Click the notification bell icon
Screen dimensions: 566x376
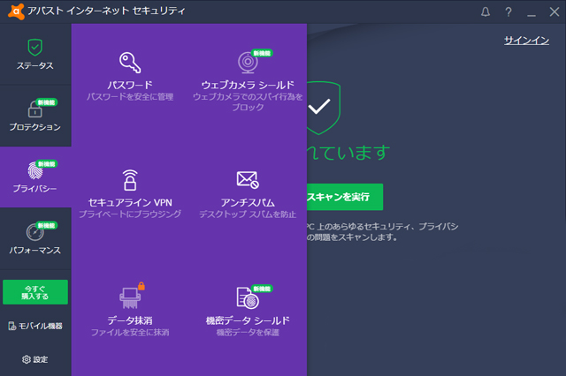pyautogui.click(x=486, y=11)
